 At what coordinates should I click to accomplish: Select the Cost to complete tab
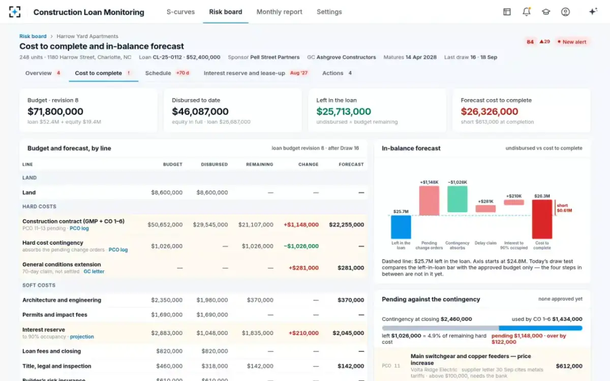(x=104, y=73)
